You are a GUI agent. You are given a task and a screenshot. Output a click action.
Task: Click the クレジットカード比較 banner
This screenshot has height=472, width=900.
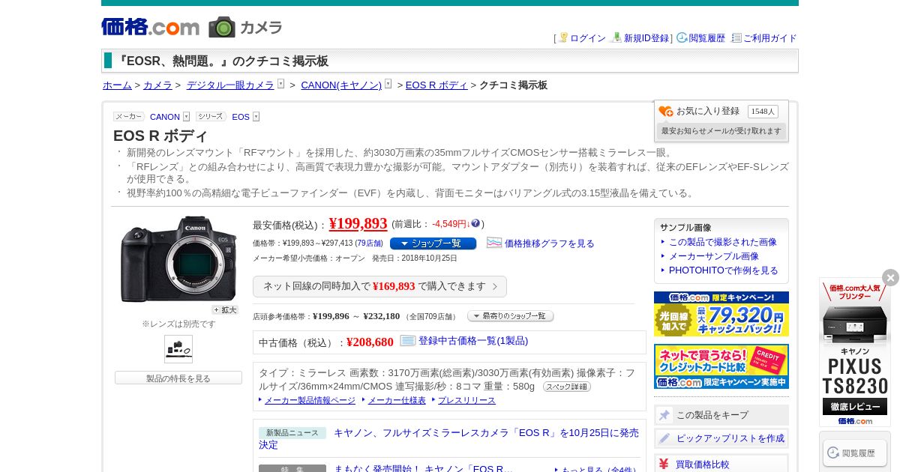[x=721, y=366]
